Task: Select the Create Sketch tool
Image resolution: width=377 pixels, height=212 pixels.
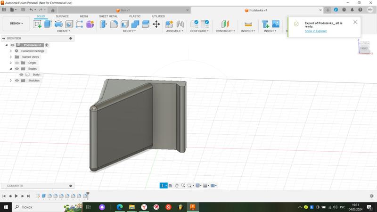Action: [37, 24]
